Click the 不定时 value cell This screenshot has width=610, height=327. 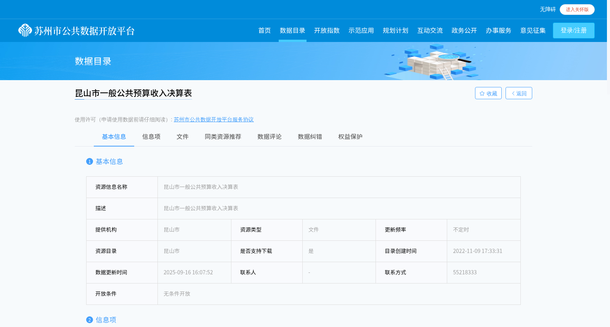[484, 230]
